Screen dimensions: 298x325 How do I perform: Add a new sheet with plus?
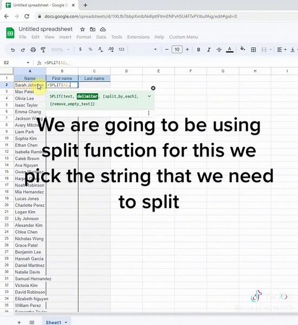(x=19, y=322)
